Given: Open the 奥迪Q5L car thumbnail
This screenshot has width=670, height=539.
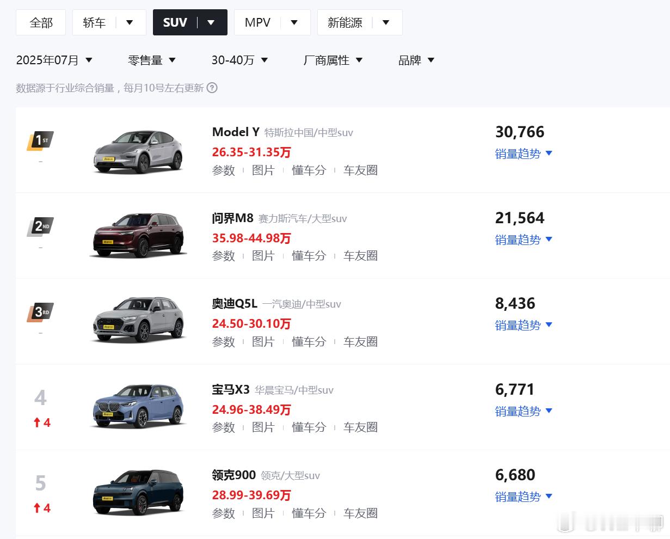Looking at the screenshot, I should (x=138, y=320).
